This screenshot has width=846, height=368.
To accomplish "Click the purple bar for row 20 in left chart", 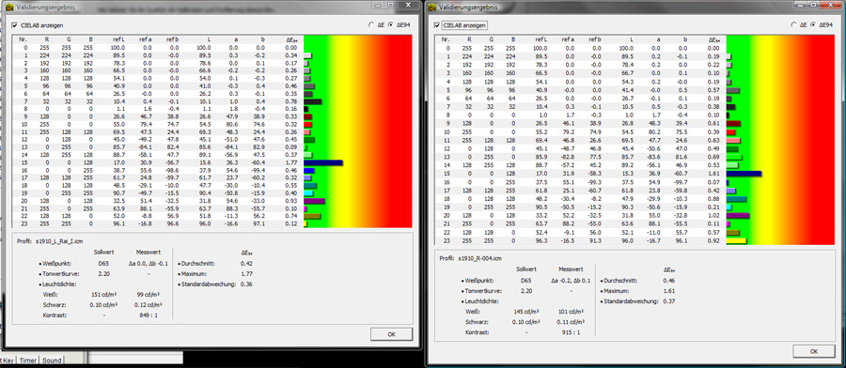I will click(x=314, y=201).
